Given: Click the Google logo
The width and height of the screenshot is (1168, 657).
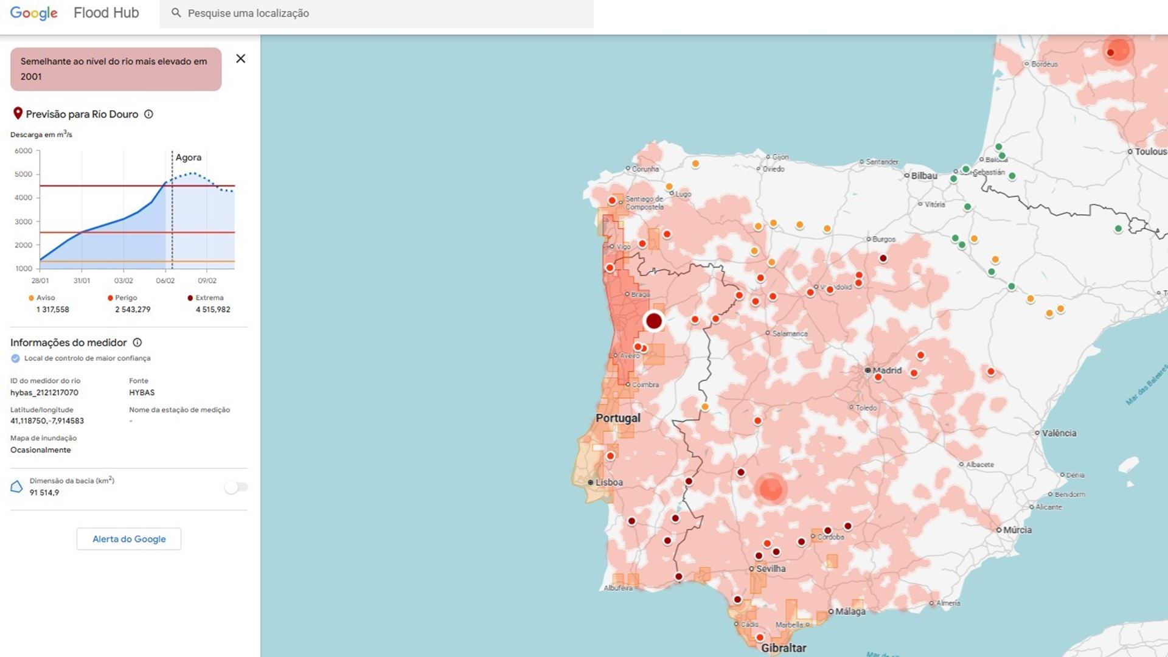Looking at the screenshot, I should coord(34,13).
